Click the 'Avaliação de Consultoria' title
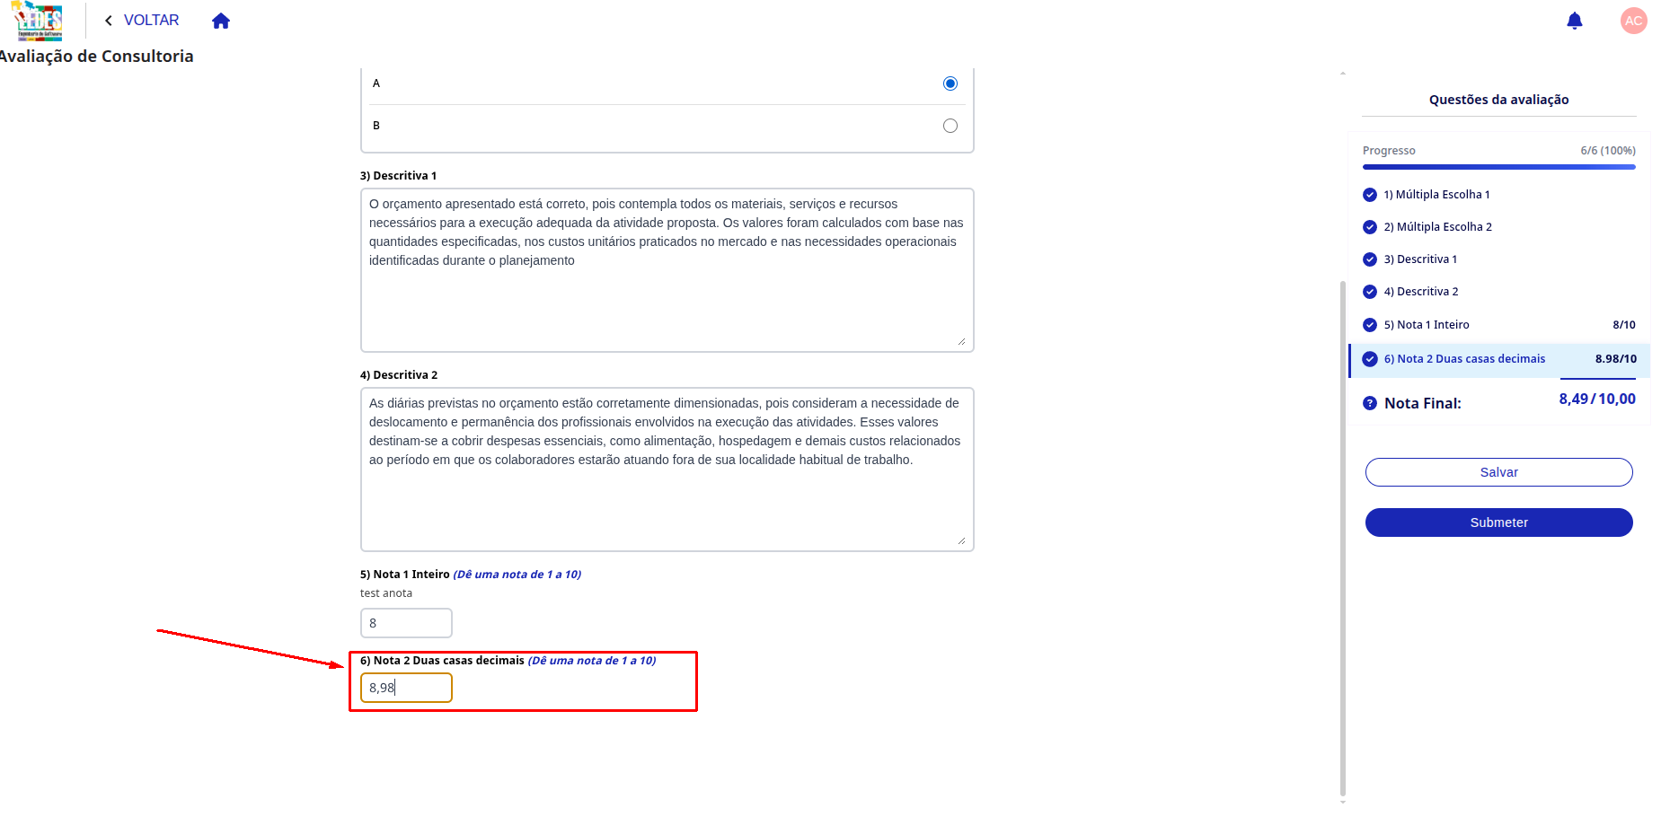The height and width of the screenshot is (834, 1661). click(x=96, y=56)
